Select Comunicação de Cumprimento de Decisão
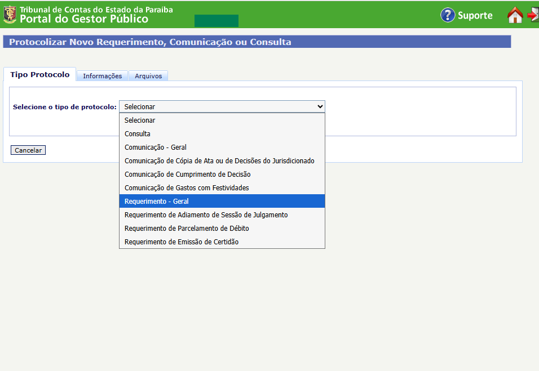This screenshot has height=371, width=539. click(222, 175)
